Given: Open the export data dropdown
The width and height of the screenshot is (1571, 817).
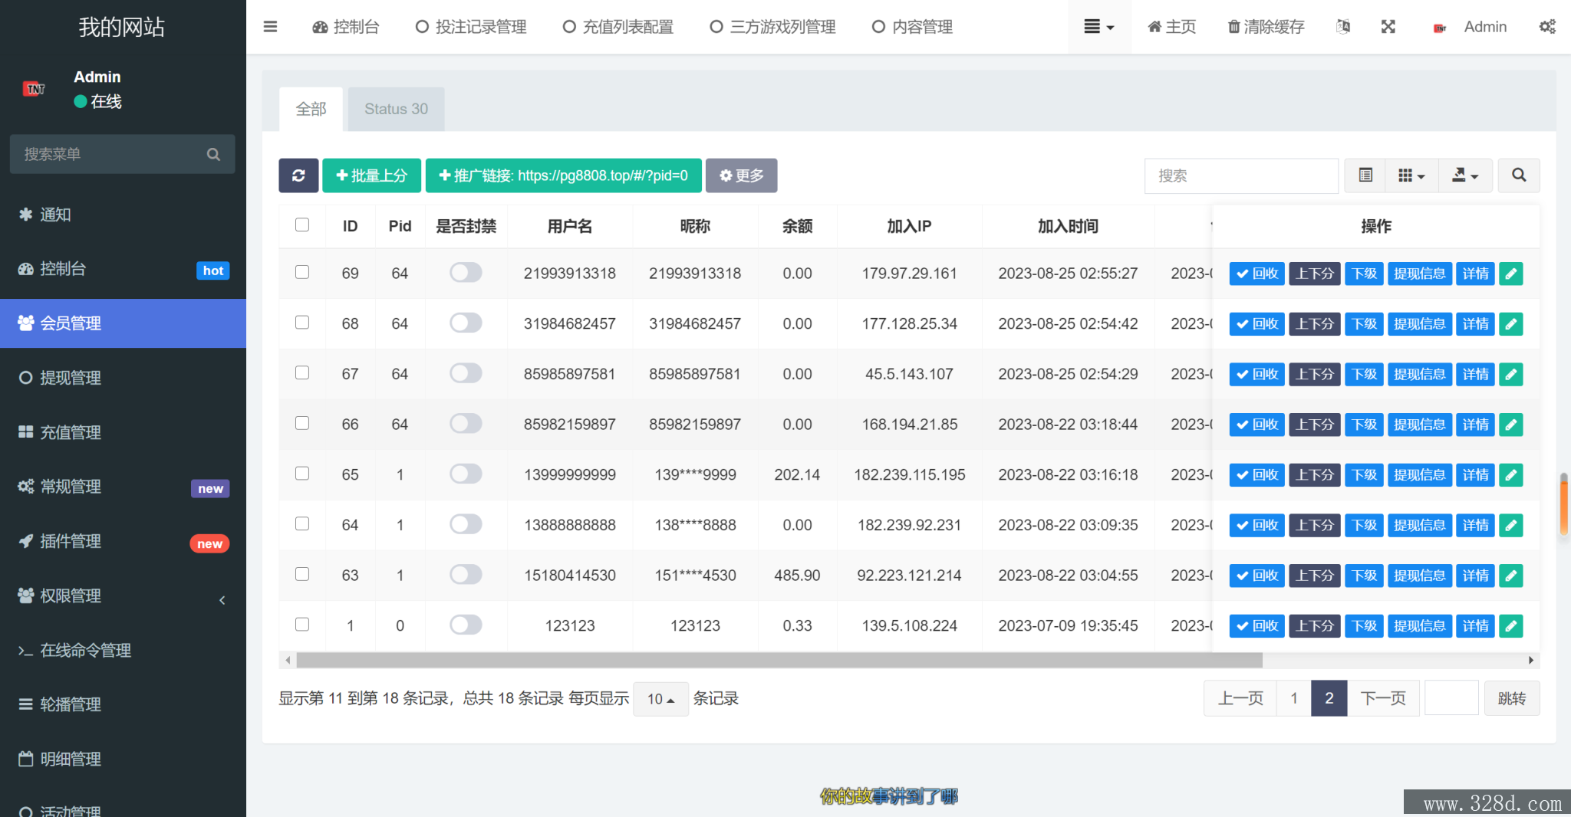Looking at the screenshot, I should 1464,176.
